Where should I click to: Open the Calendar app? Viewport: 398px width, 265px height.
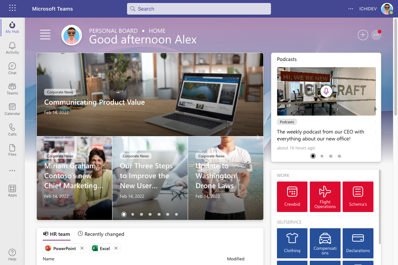[12, 109]
